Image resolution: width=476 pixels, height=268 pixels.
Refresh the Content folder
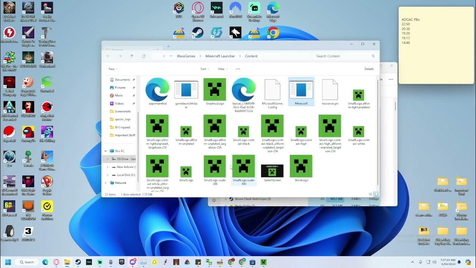(x=144, y=56)
